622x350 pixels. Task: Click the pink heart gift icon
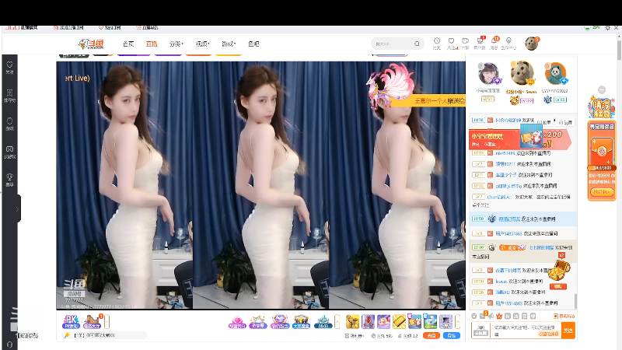pos(237,322)
